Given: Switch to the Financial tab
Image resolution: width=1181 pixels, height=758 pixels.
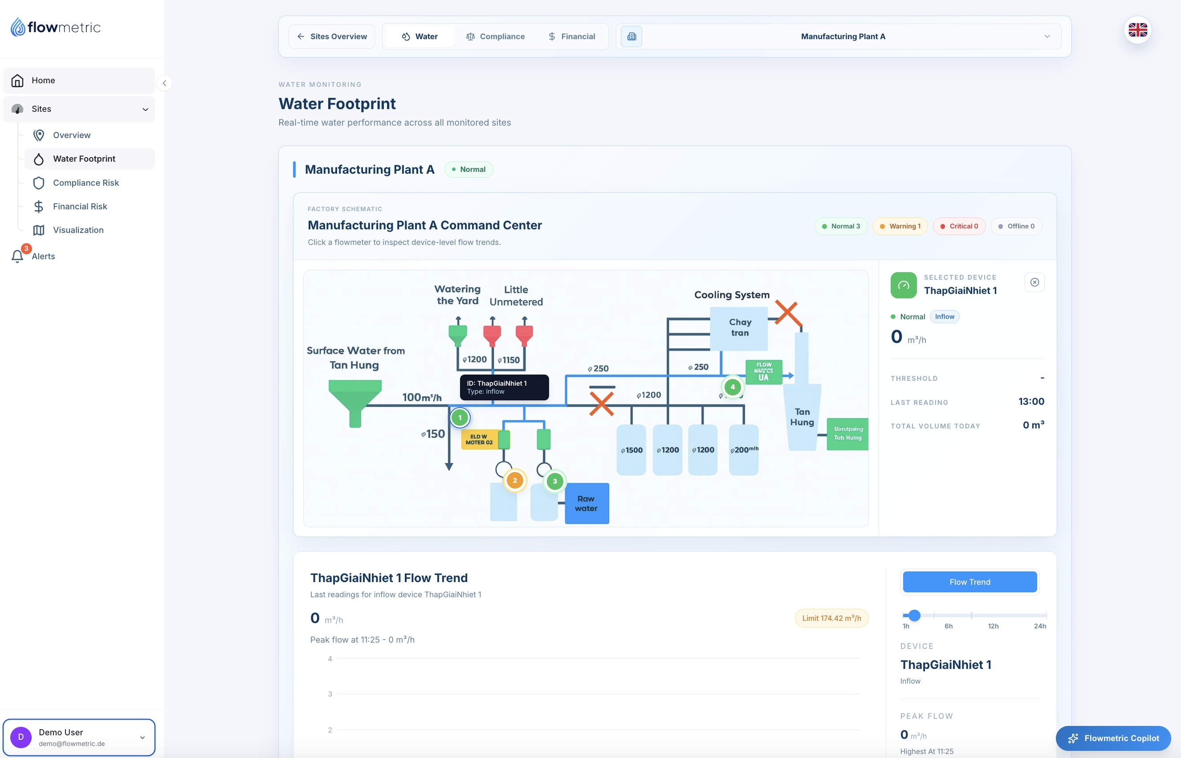Looking at the screenshot, I should [571, 37].
